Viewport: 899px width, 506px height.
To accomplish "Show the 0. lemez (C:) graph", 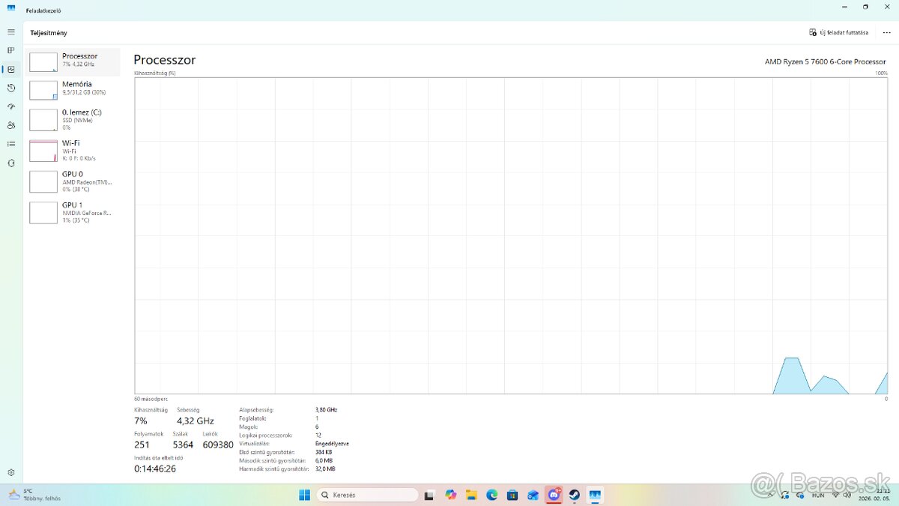I will [73, 119].
